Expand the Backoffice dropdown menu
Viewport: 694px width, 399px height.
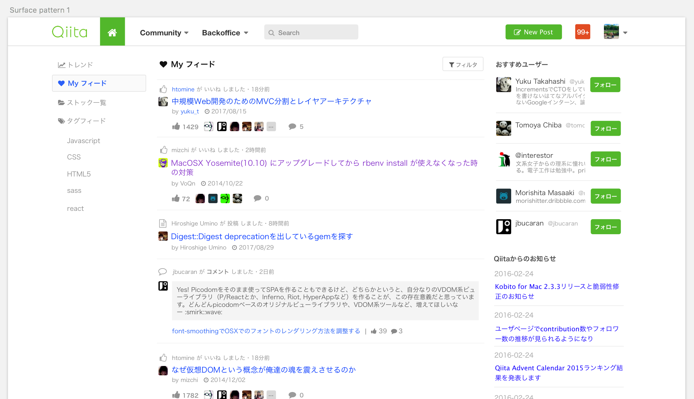[x=225, y=33]
